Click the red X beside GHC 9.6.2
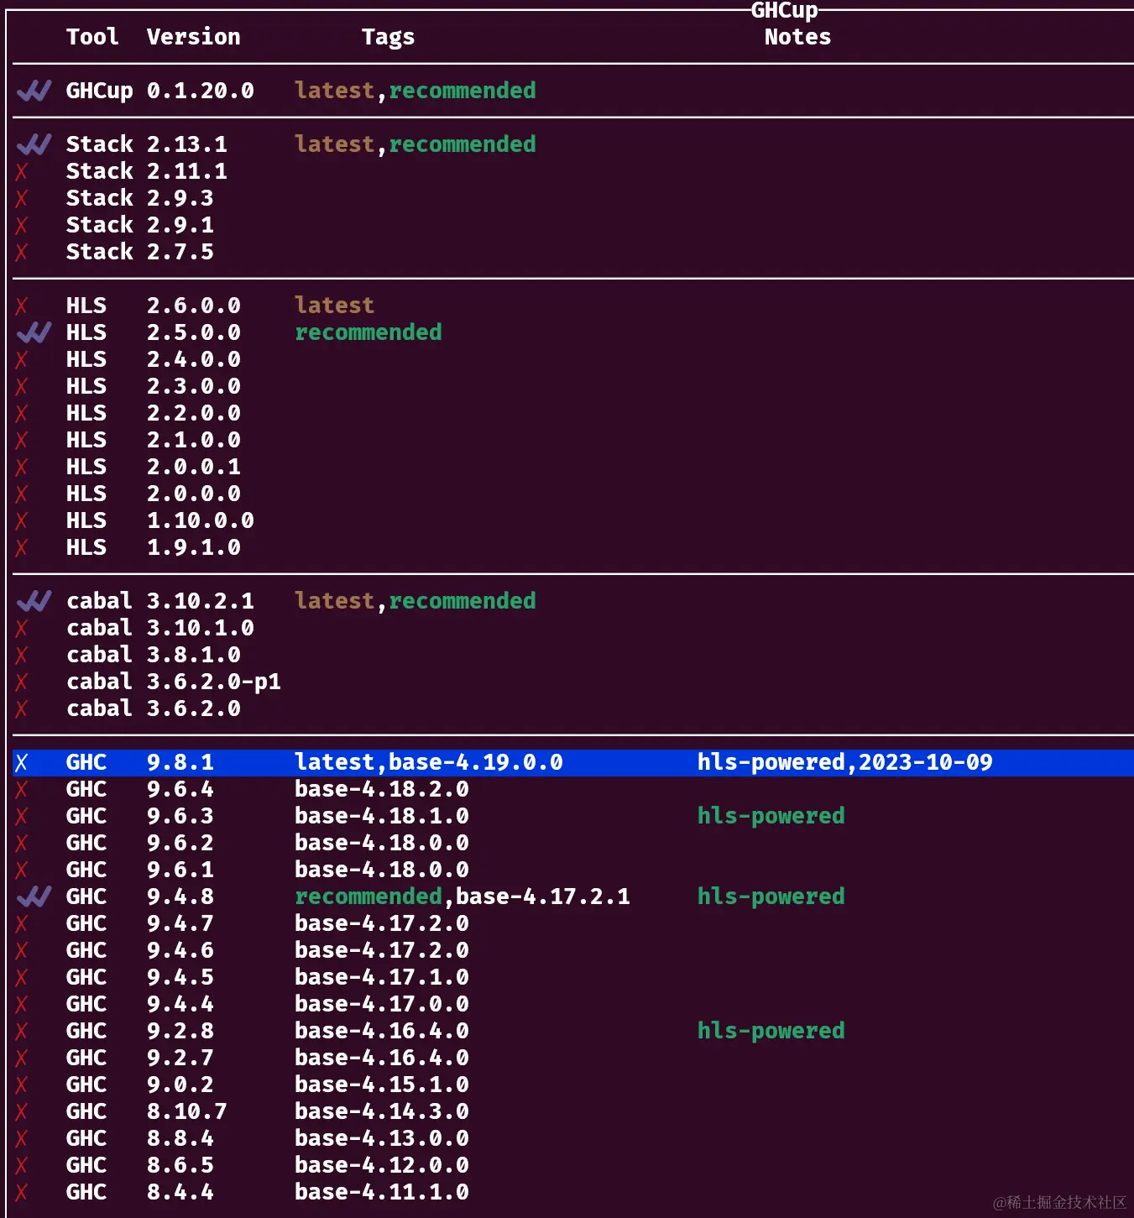1134x1218 pixels. 22,843
